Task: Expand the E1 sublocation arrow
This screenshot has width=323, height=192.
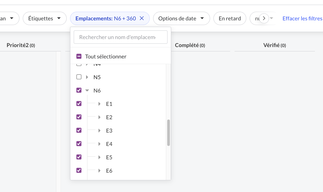Action: pyautogui.click(x=100, y=104)
